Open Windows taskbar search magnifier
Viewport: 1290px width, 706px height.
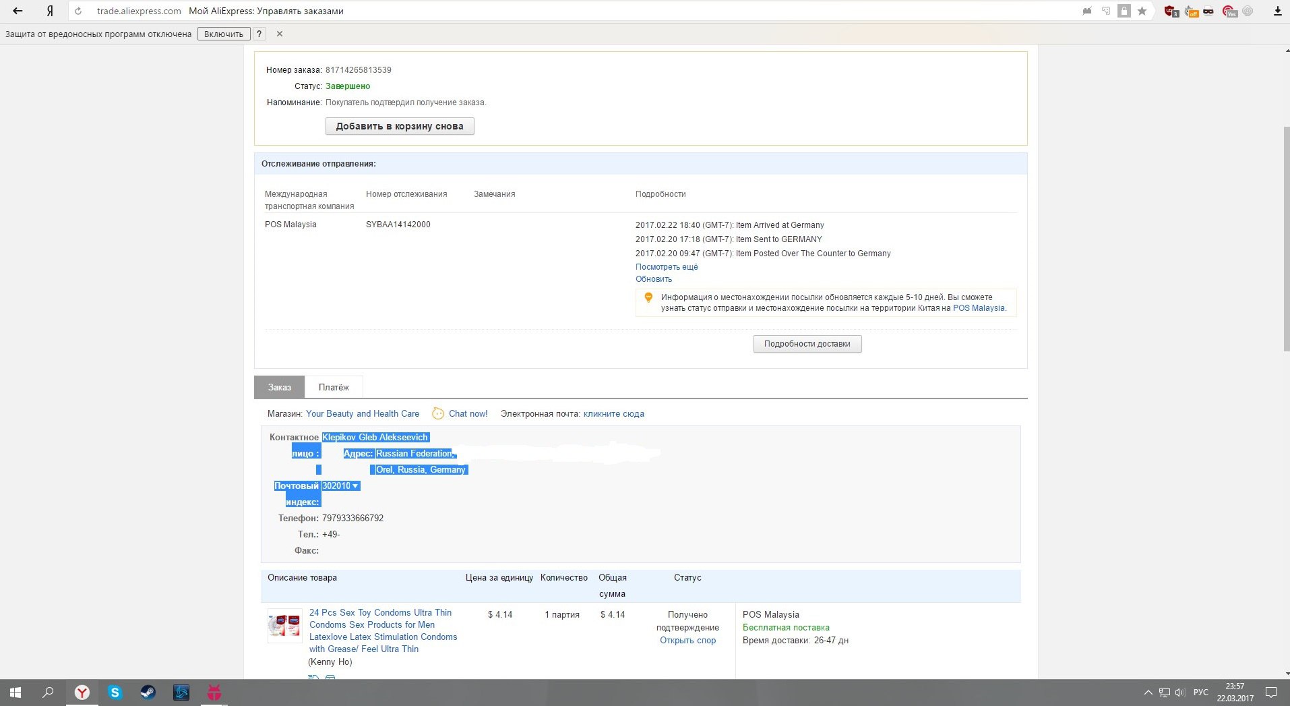(x=49, y=693)
